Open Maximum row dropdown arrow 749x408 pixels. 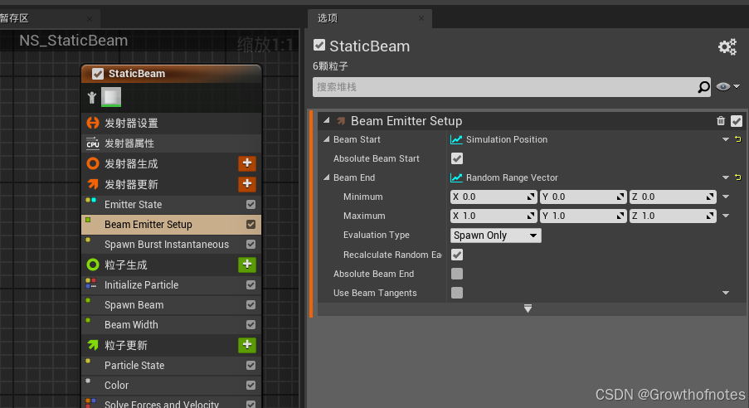pyautogui.click(x=726, y=216)
